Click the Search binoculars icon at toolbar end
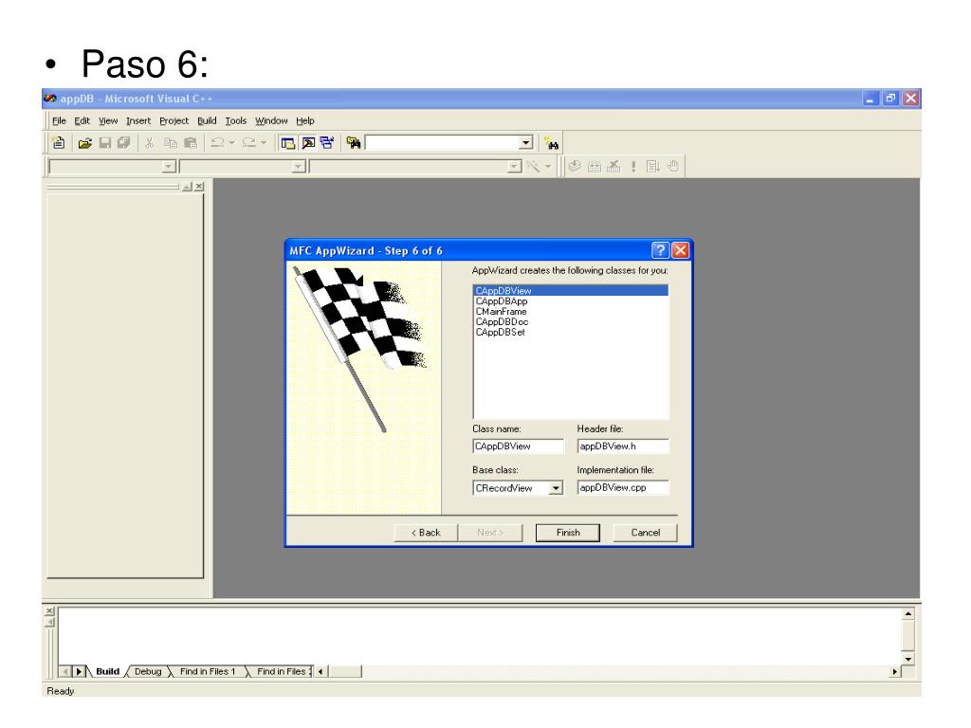971x728 pixels. pos(551,144)
